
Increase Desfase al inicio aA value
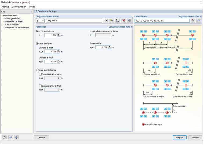tap(59, 51)
